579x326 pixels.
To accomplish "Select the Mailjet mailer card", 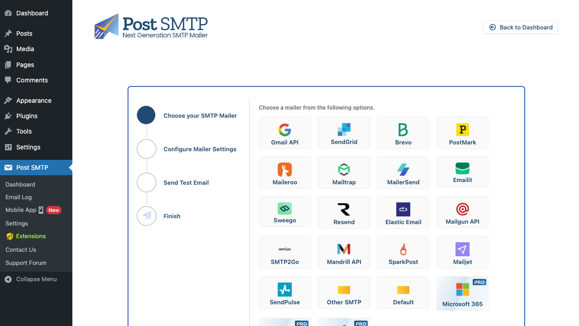I will [x=462, y=252].
